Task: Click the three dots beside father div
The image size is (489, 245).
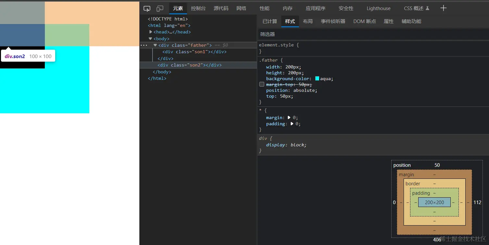Action: point(144,45)
